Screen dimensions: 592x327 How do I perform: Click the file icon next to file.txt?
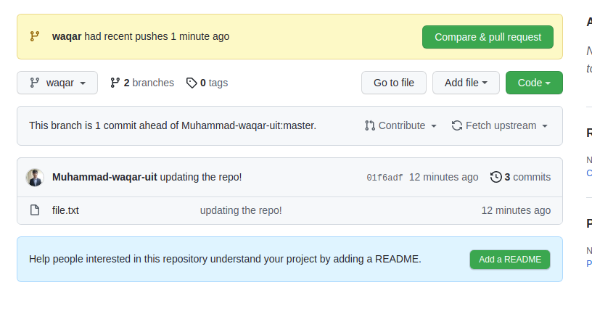(35, 210)
